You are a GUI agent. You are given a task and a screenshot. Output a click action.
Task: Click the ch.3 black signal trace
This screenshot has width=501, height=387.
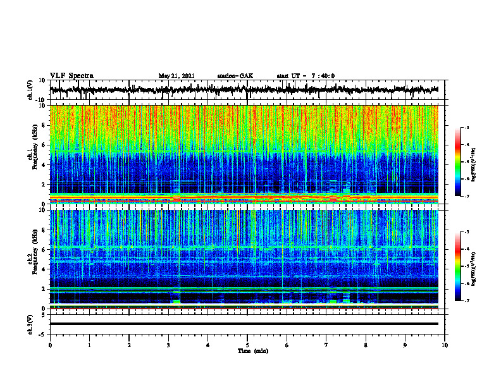244,324
